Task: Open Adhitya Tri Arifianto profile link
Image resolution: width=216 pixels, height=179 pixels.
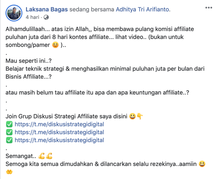Action: pyautogui.click(x=142, y=10)
